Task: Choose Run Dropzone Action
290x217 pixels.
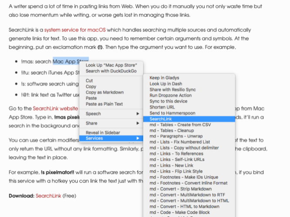Action: pos(170,95)
